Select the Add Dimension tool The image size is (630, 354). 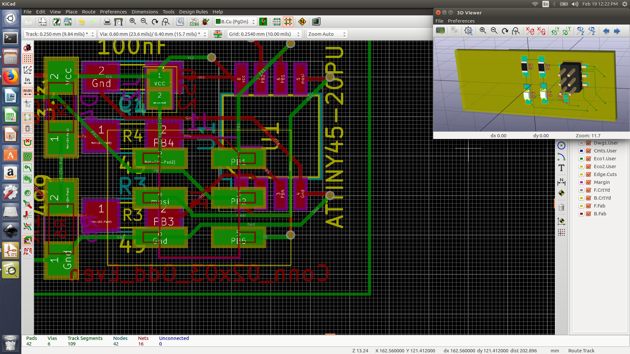tap(561, 182)
